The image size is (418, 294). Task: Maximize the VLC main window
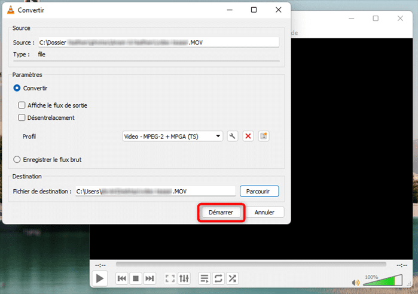tap(376, 19)
